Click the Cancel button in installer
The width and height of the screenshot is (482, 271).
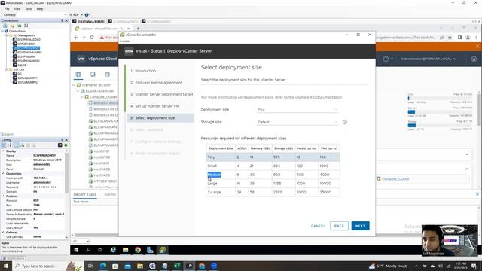(x=318, y=226)
